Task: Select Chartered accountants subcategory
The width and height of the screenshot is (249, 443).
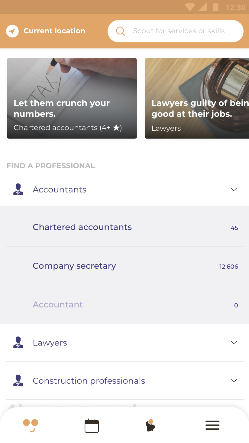Action: (x=82, y=227)
